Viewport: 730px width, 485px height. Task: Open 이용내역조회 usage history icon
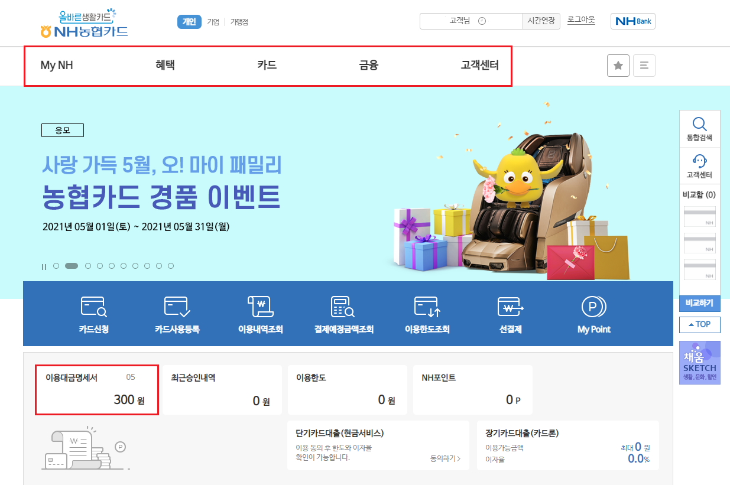[260, 315]
